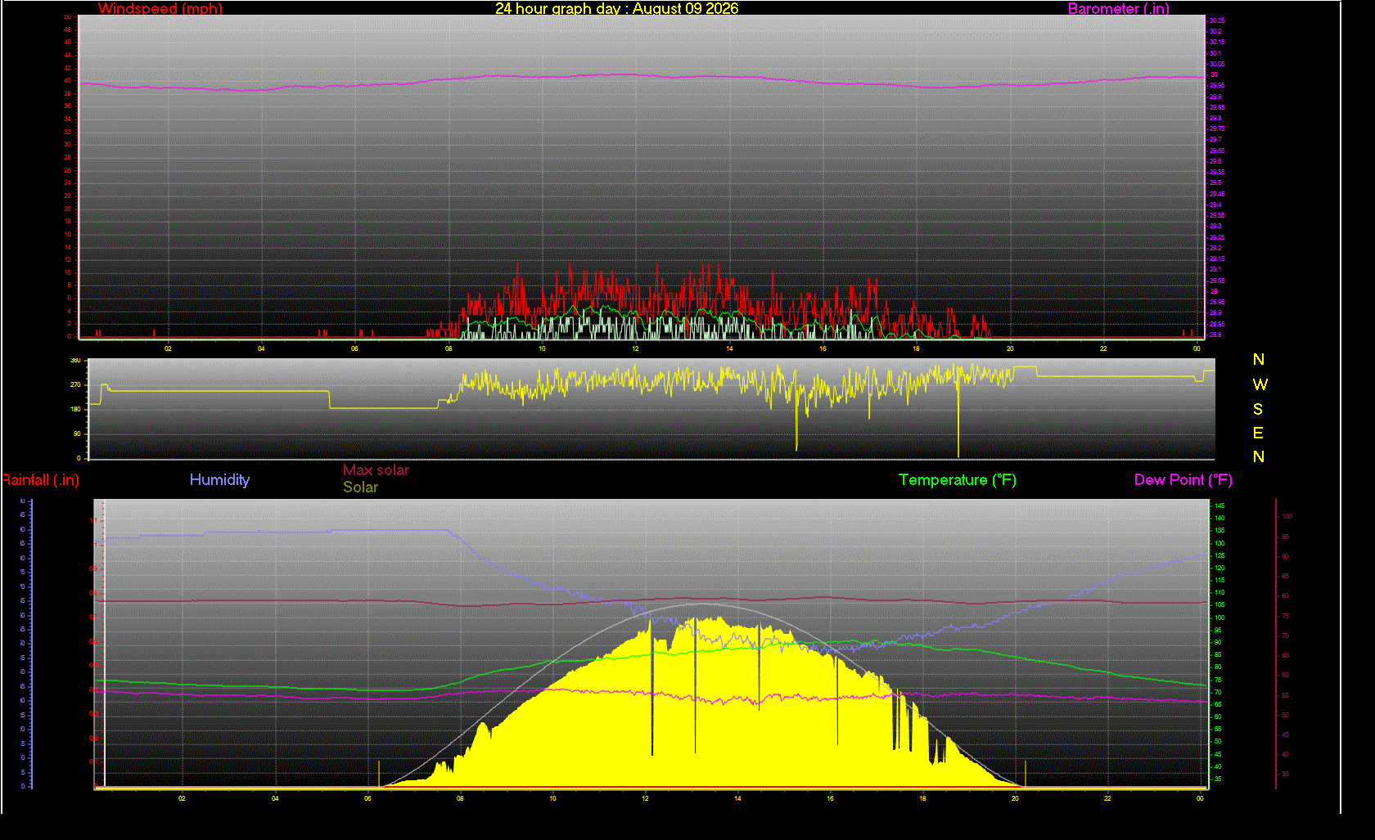
Task: Click hour 20 on solar graph time axis
Action: 1015,798
